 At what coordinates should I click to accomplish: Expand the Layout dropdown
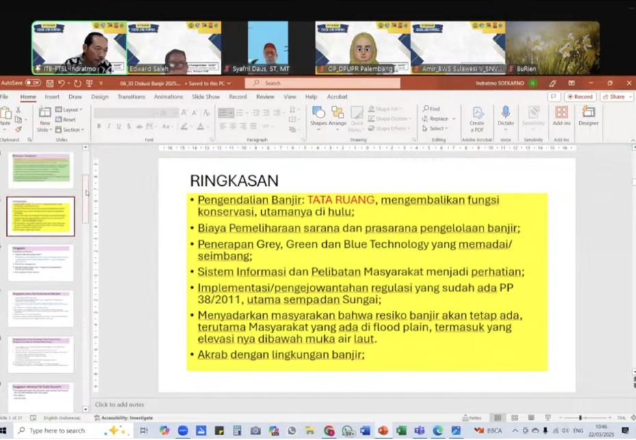tap(70, 110)
